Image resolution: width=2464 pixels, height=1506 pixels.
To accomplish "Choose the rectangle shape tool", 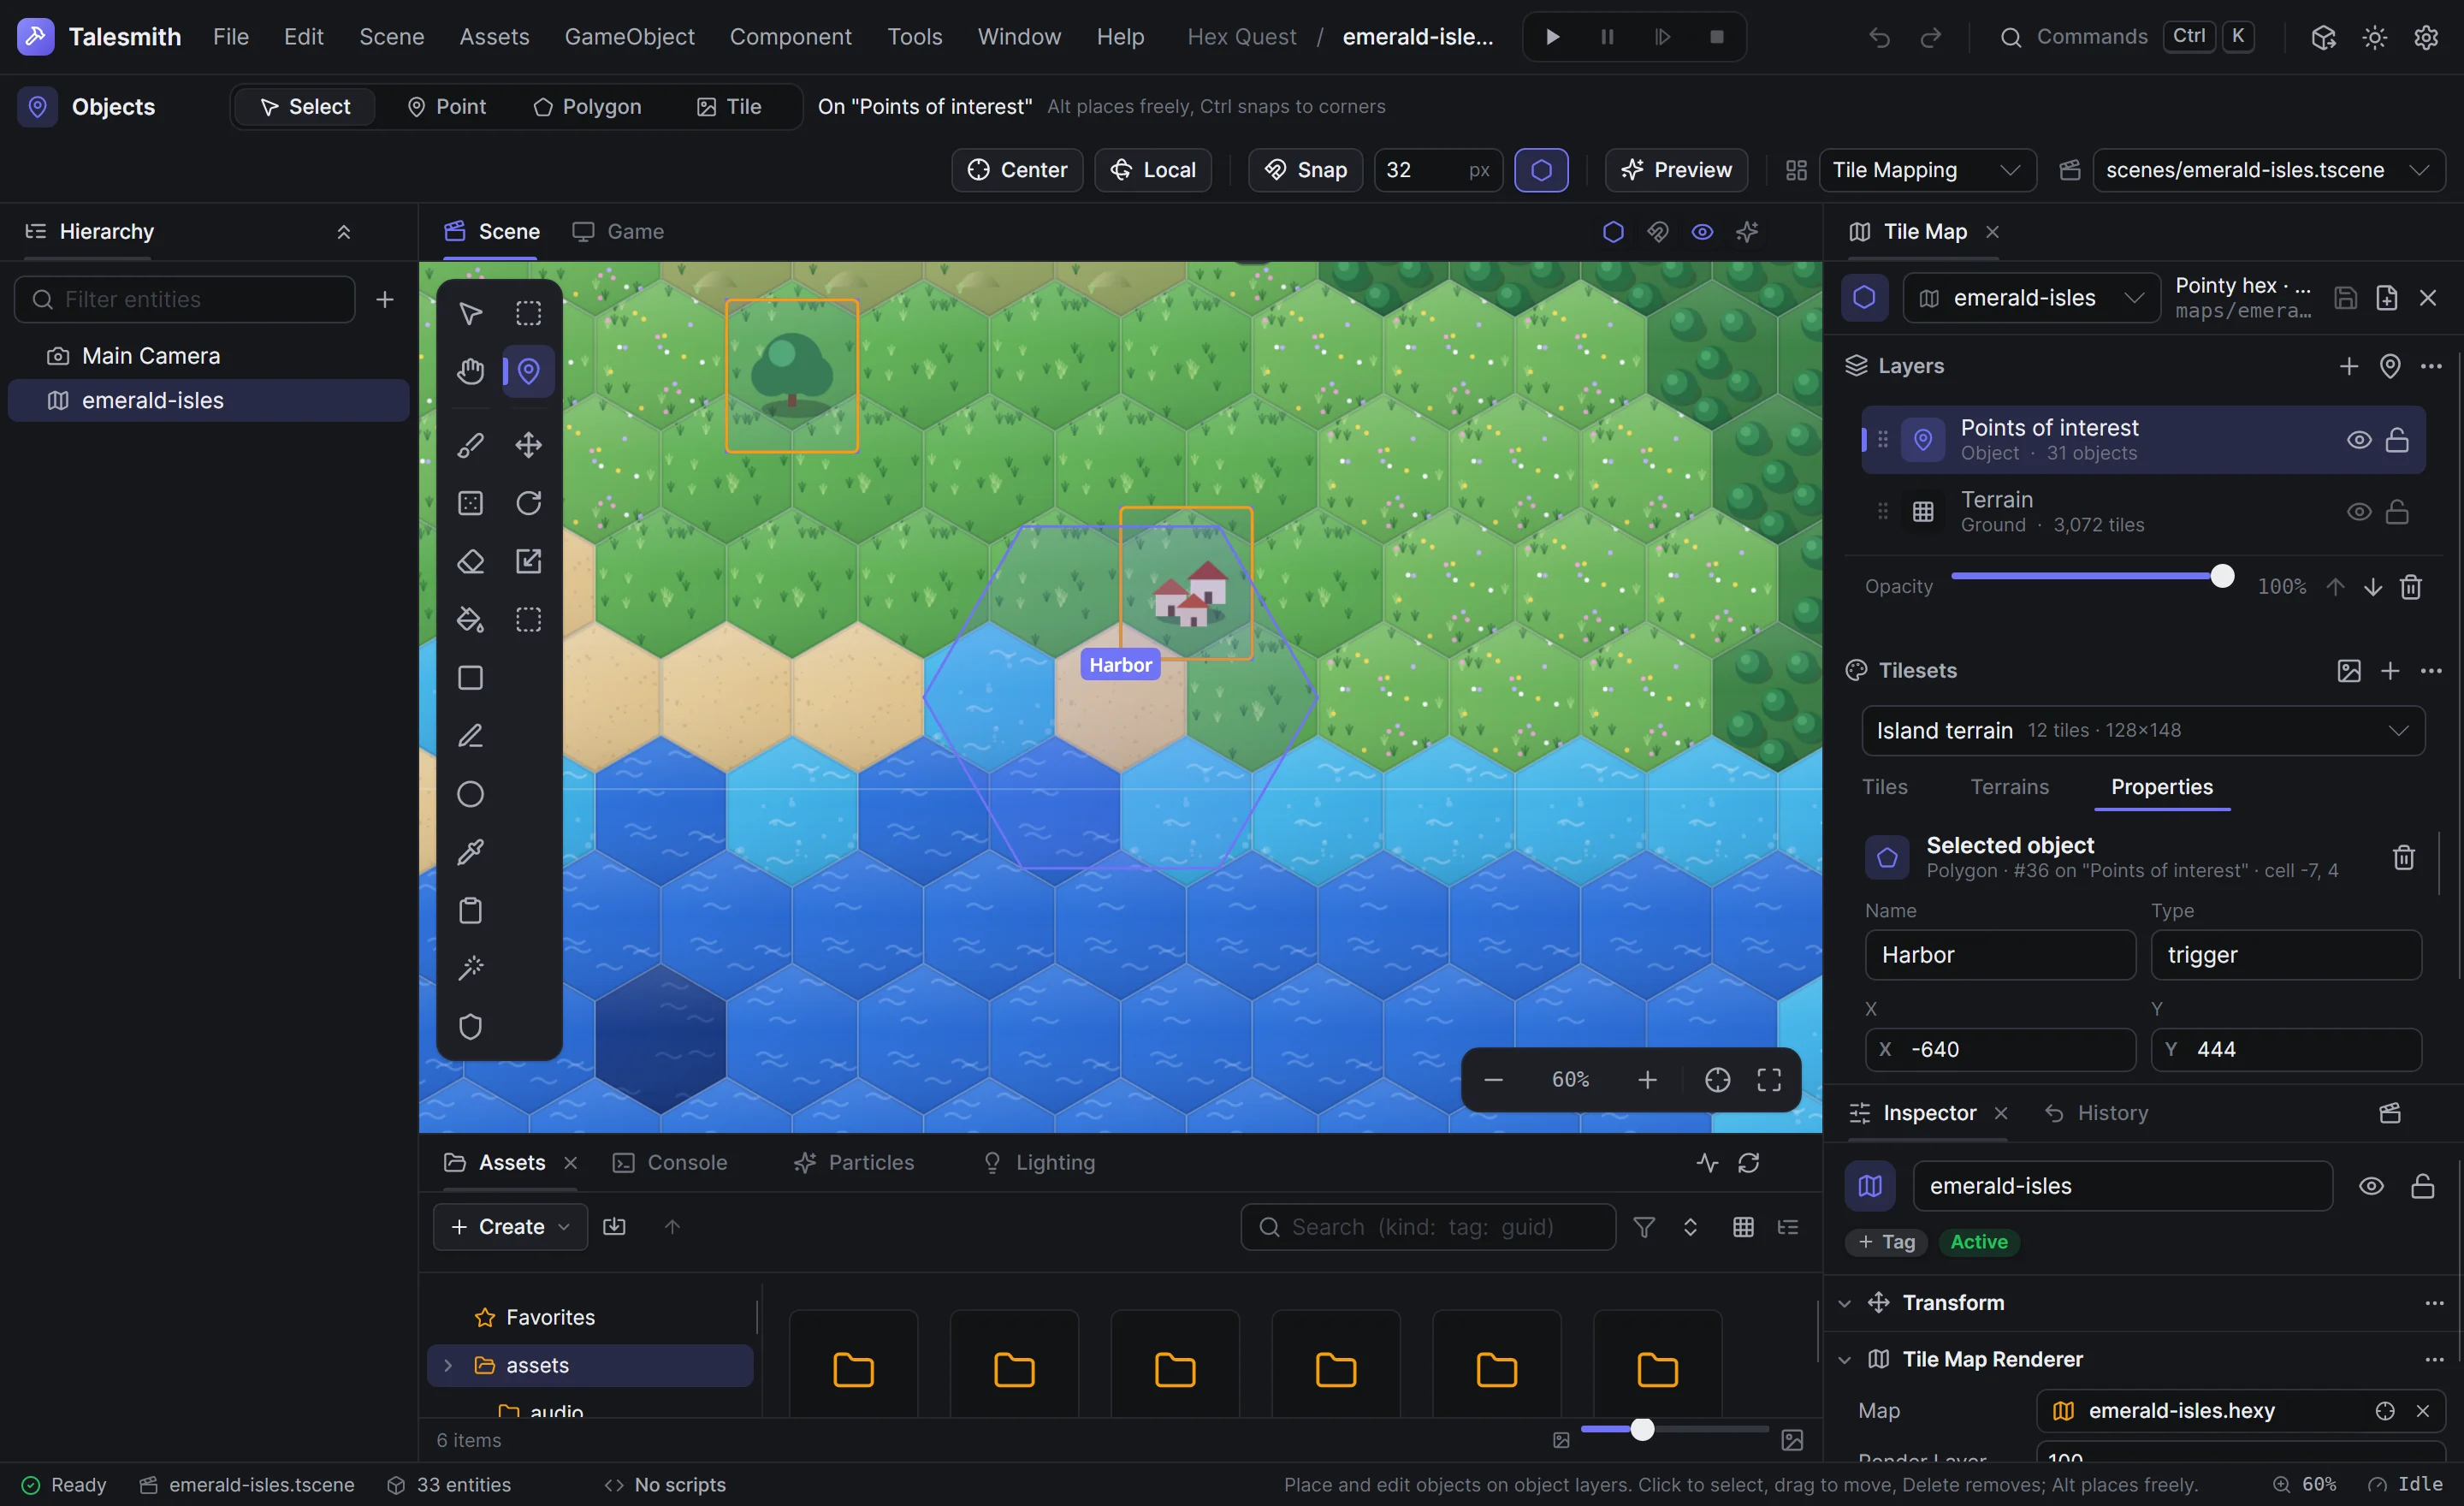I will (470, 678).
